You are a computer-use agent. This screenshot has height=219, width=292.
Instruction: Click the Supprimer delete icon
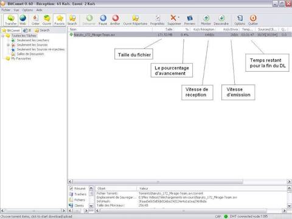(173, 20)
